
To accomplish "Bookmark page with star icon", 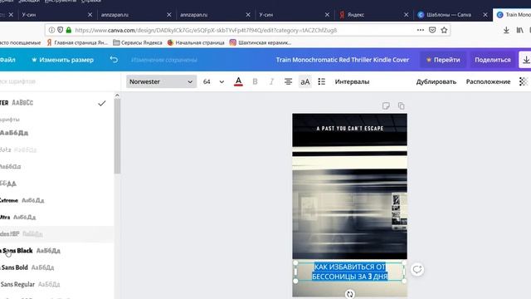I will tap(444, 30).
